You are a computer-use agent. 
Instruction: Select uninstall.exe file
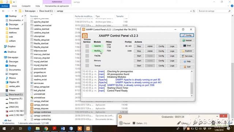39,98
